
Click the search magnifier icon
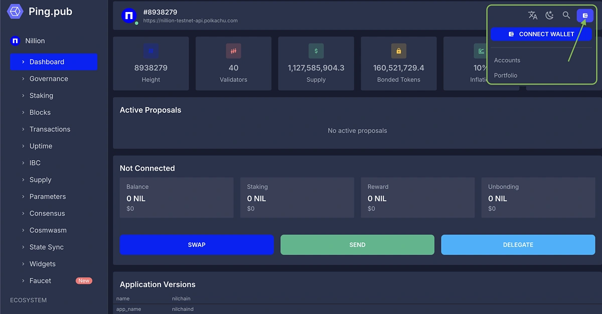click(x=566, y=15)
